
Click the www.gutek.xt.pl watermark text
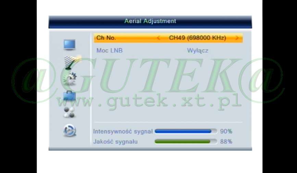pyautogui.click(x=150, y=102)
